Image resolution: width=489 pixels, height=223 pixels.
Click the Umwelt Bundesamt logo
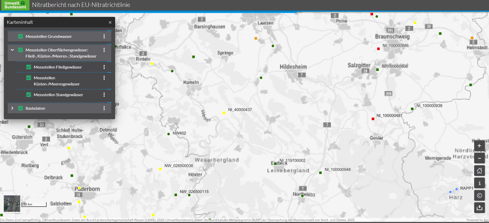[x=15, y=5]
